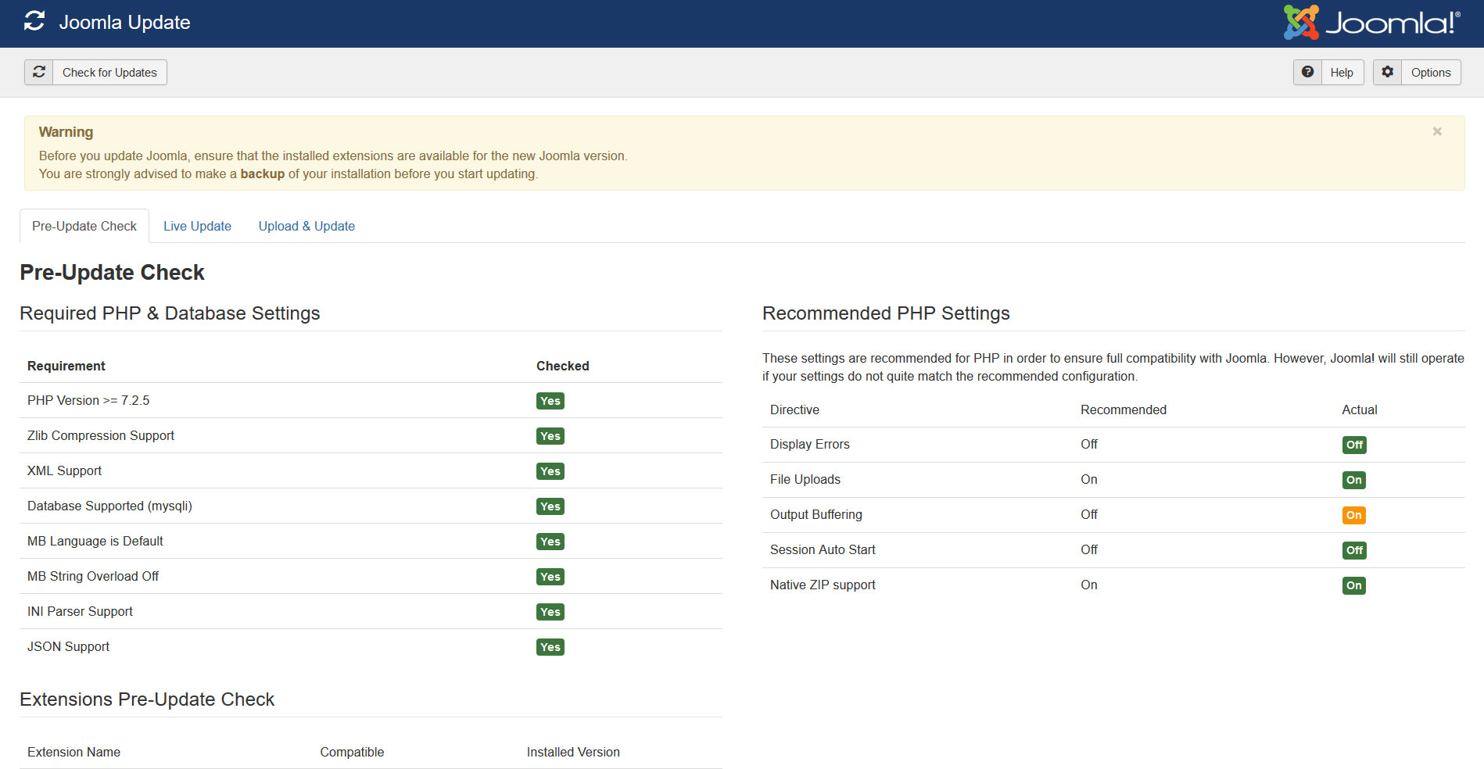Open the Upload & Update tab
1484x769 pixels.
[306, 226]
